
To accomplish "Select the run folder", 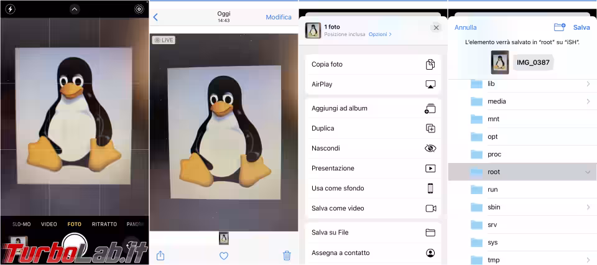I will pos(522,190).
